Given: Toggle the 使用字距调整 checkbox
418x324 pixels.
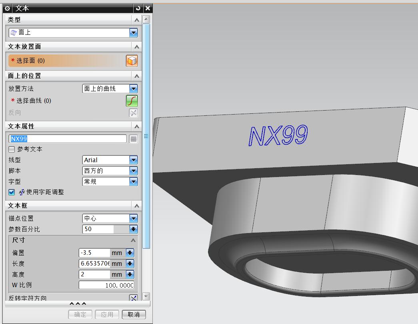Looking at the screenshot, I should pyautogui.click(x=12, y=192).
